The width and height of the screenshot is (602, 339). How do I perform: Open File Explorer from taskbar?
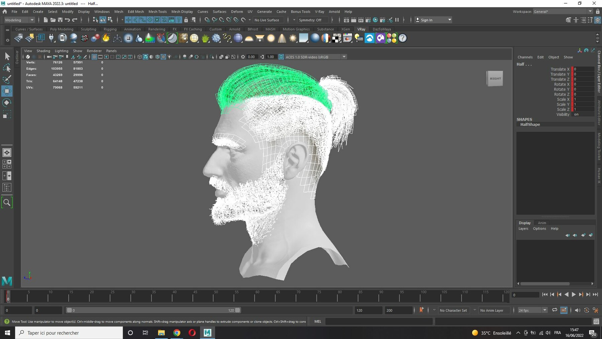pyautogui.click(x=161, y=333)
